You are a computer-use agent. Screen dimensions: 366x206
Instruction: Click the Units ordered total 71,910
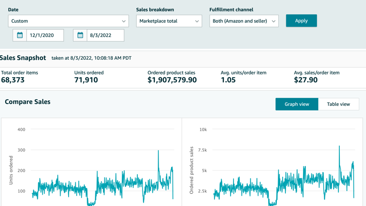tap(86, 80)
